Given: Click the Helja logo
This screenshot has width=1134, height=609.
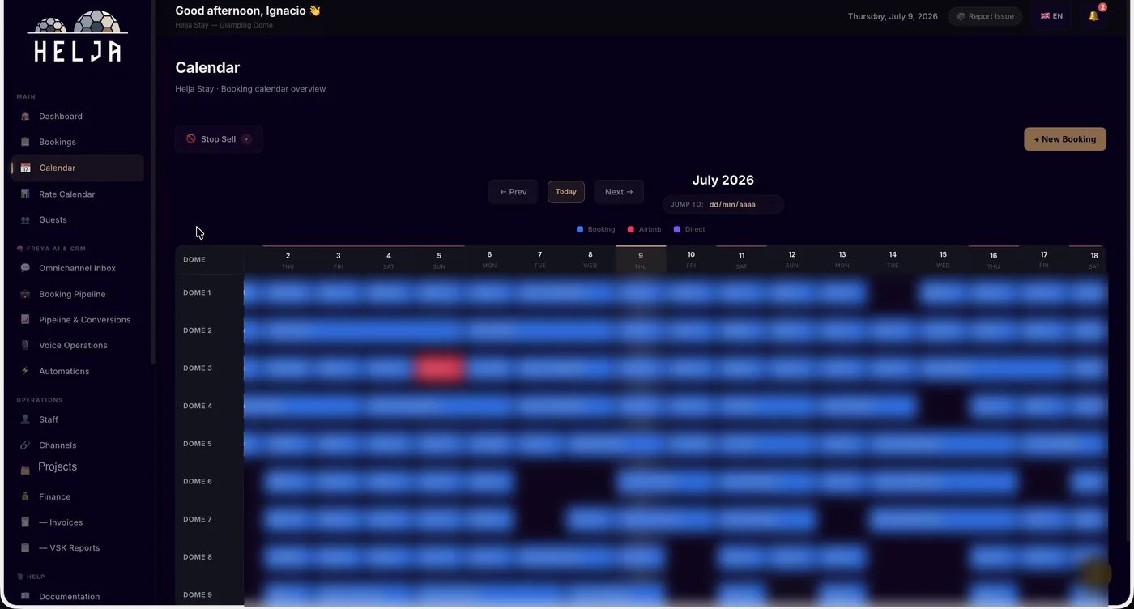Looking at the screenshot, I should [78, 36].
